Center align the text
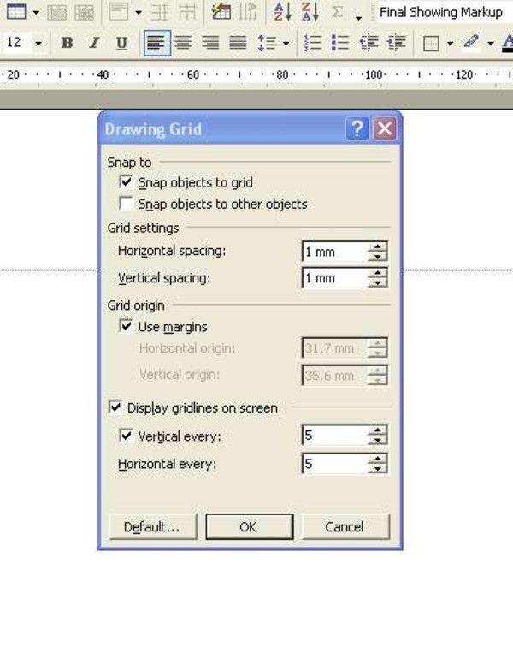Screen dimensions: 513x665 183,43
